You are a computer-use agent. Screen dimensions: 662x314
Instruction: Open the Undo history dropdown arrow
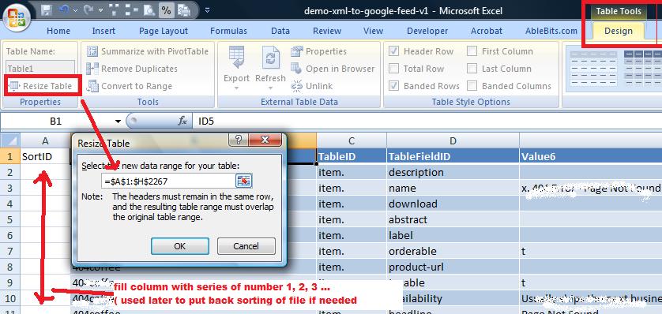point(76,10)
